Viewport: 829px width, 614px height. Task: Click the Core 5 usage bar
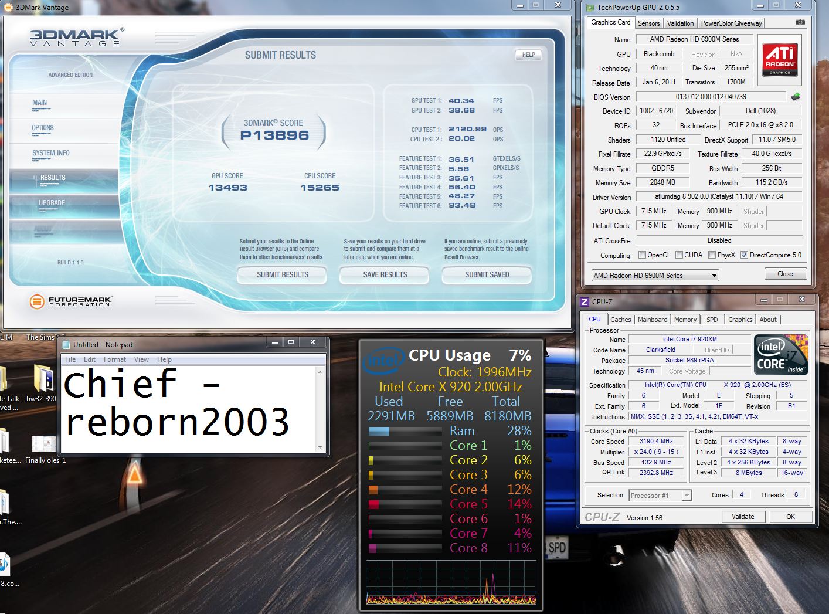pos(405,504)
